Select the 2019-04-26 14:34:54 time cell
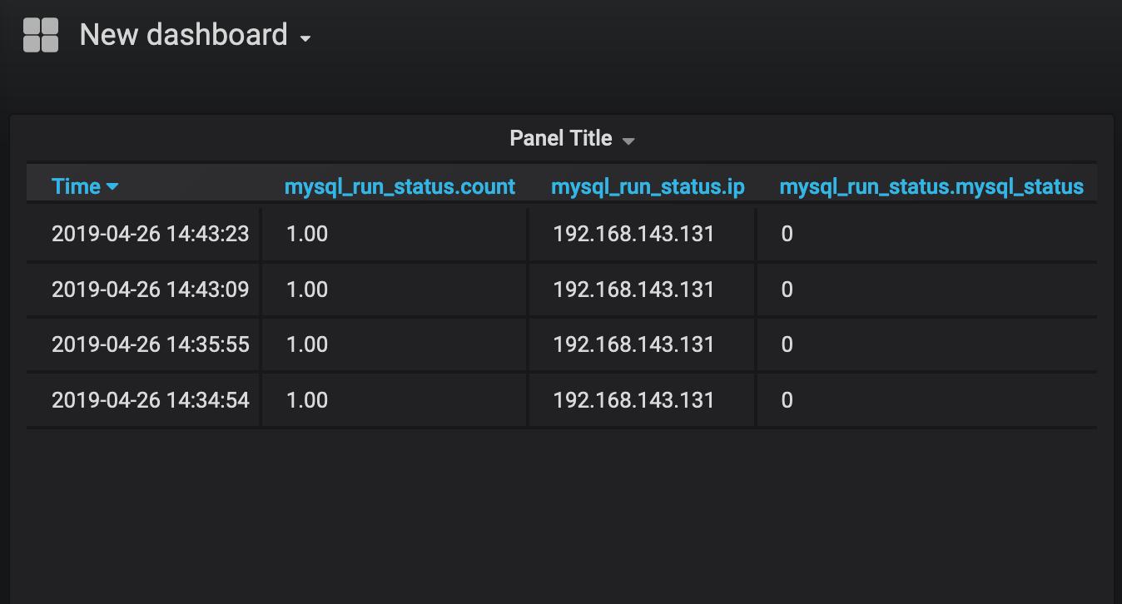 pyautogui.click(x=151, y=400)
